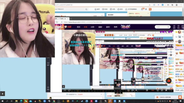The width and height of the screenshot is (184, 103).
Task: Open the Douyu 首页 home menu
Action: click(78, 27)
